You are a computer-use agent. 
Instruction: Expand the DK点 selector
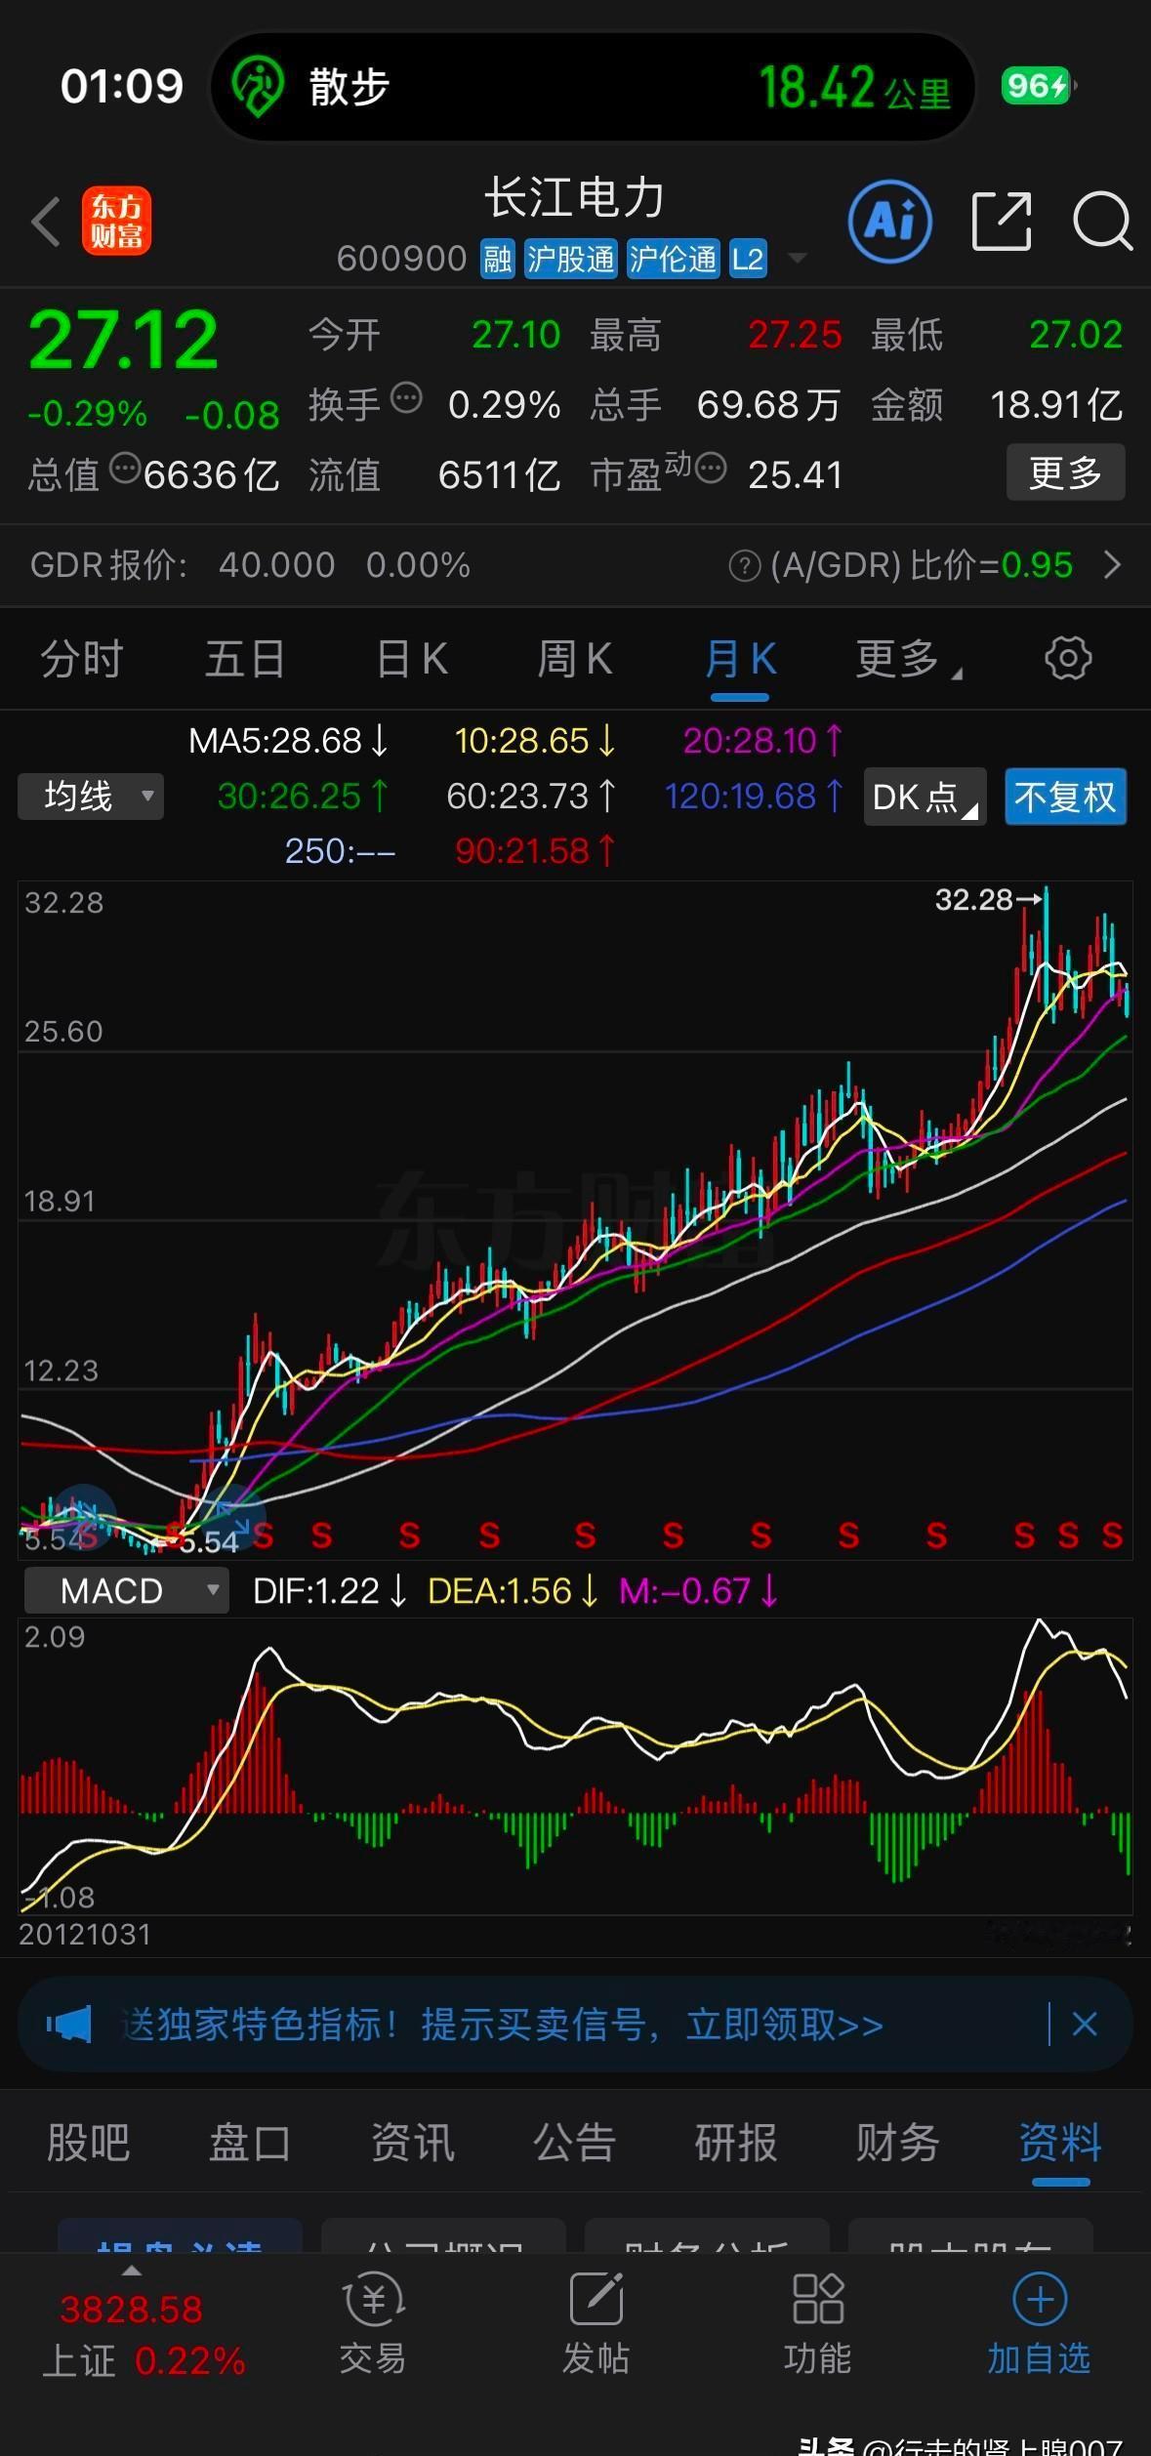924,797
